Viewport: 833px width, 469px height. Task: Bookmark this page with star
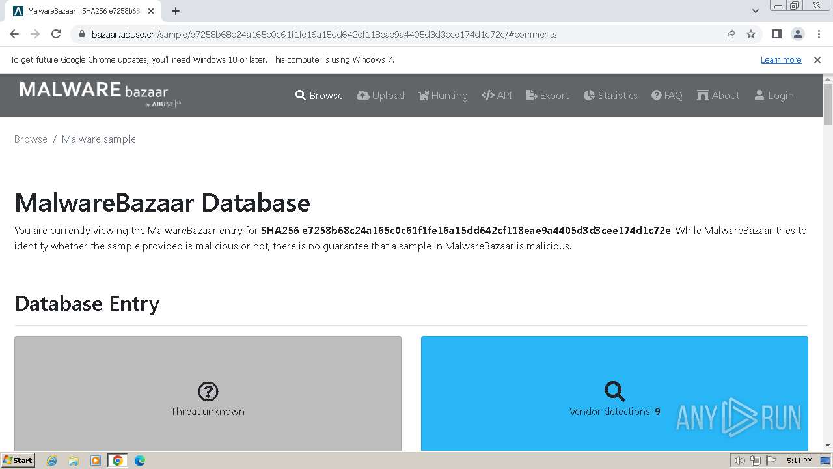[x=751, y=34]
